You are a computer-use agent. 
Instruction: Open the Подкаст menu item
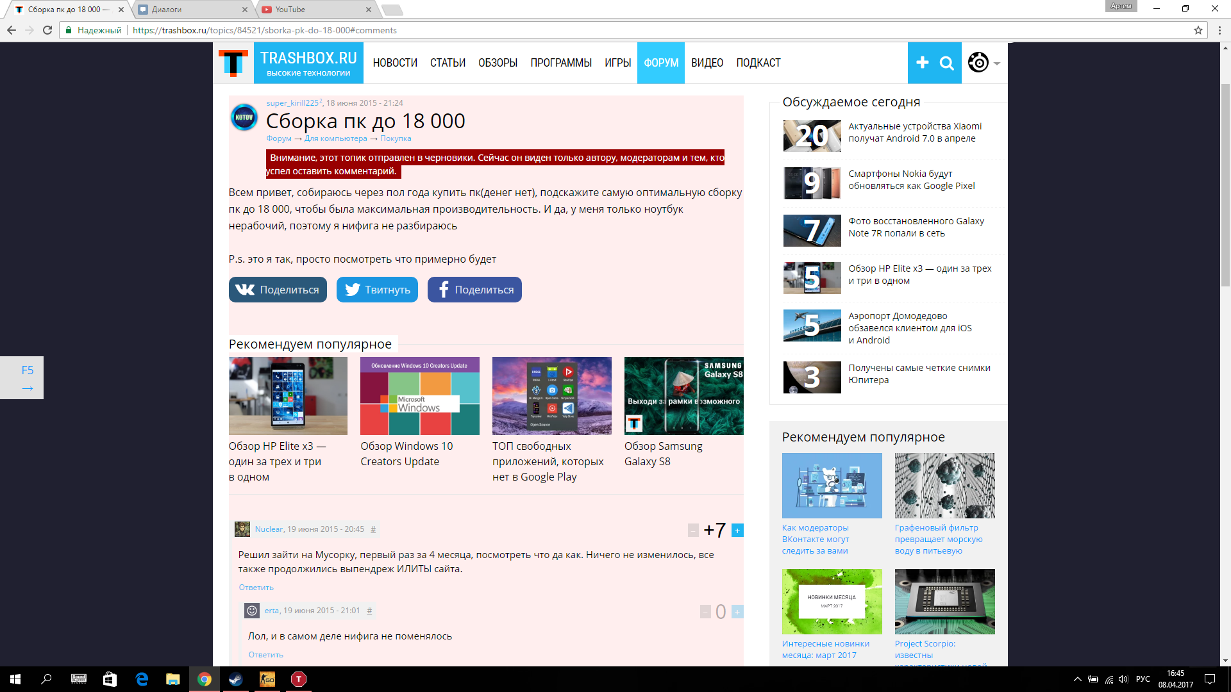(758, 63)
